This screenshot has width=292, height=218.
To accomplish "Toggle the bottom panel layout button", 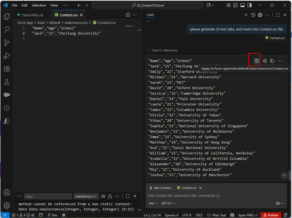I will pyautogui.click(x=242, y=5).
